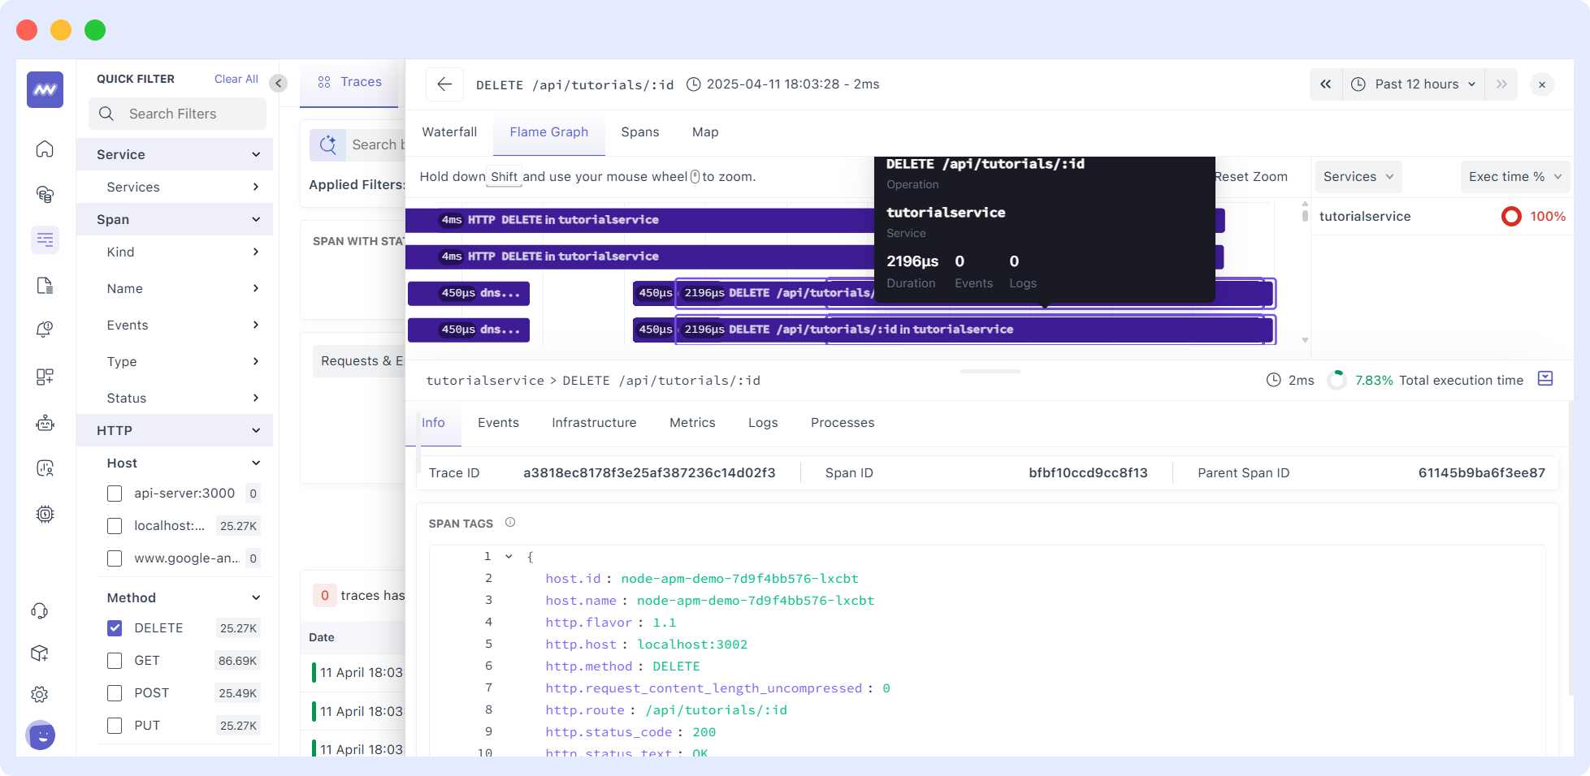Open the Home icon in the sidebar
The width and height of the screenshot is (1590, 776).
pos(45,149)
